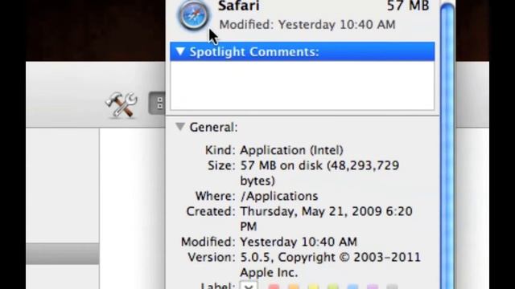Click the blue vertical scrollbar
The width and height of the screenshot is (515, 289).
tap(447, 146)
